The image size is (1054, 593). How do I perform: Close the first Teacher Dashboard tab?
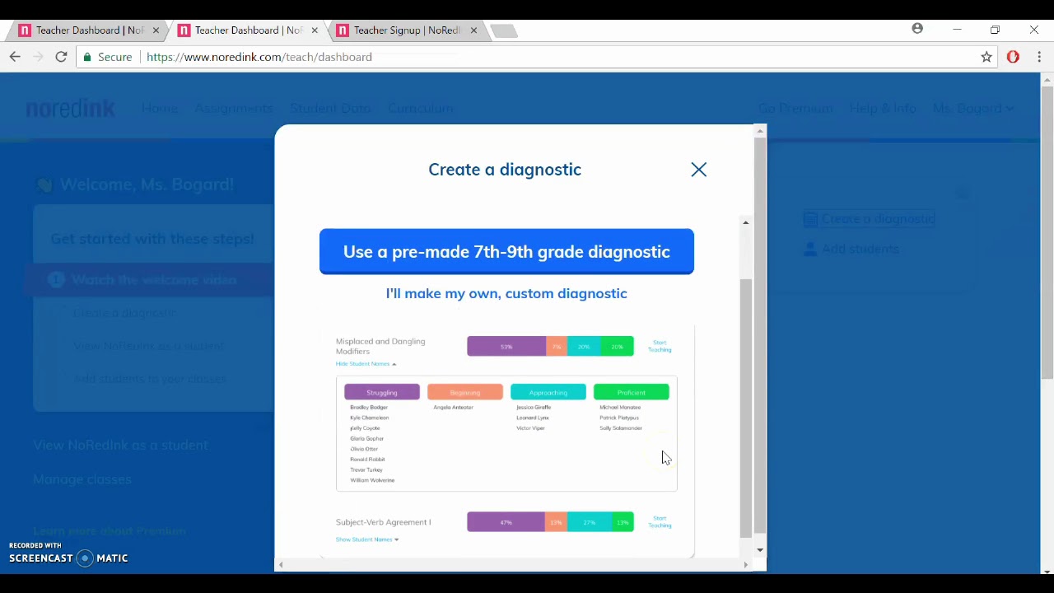click(156, 30)
